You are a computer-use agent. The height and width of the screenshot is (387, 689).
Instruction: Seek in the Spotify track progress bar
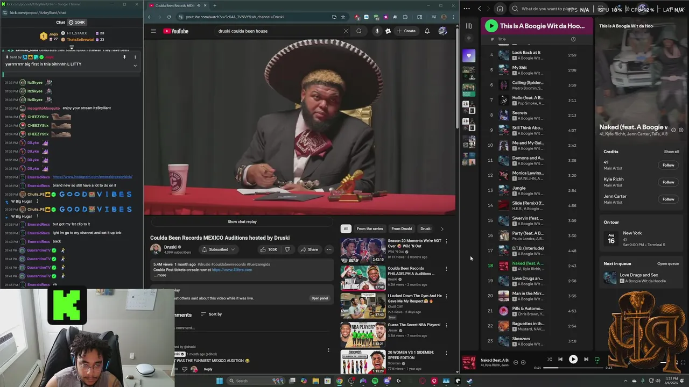574,368
